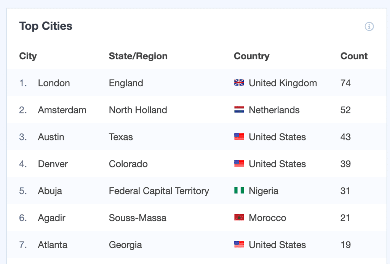Image resolution: width=390 pixels, height=264 pixels.
Task: Click the Agadir city name
Action: [x=51, y=218]
